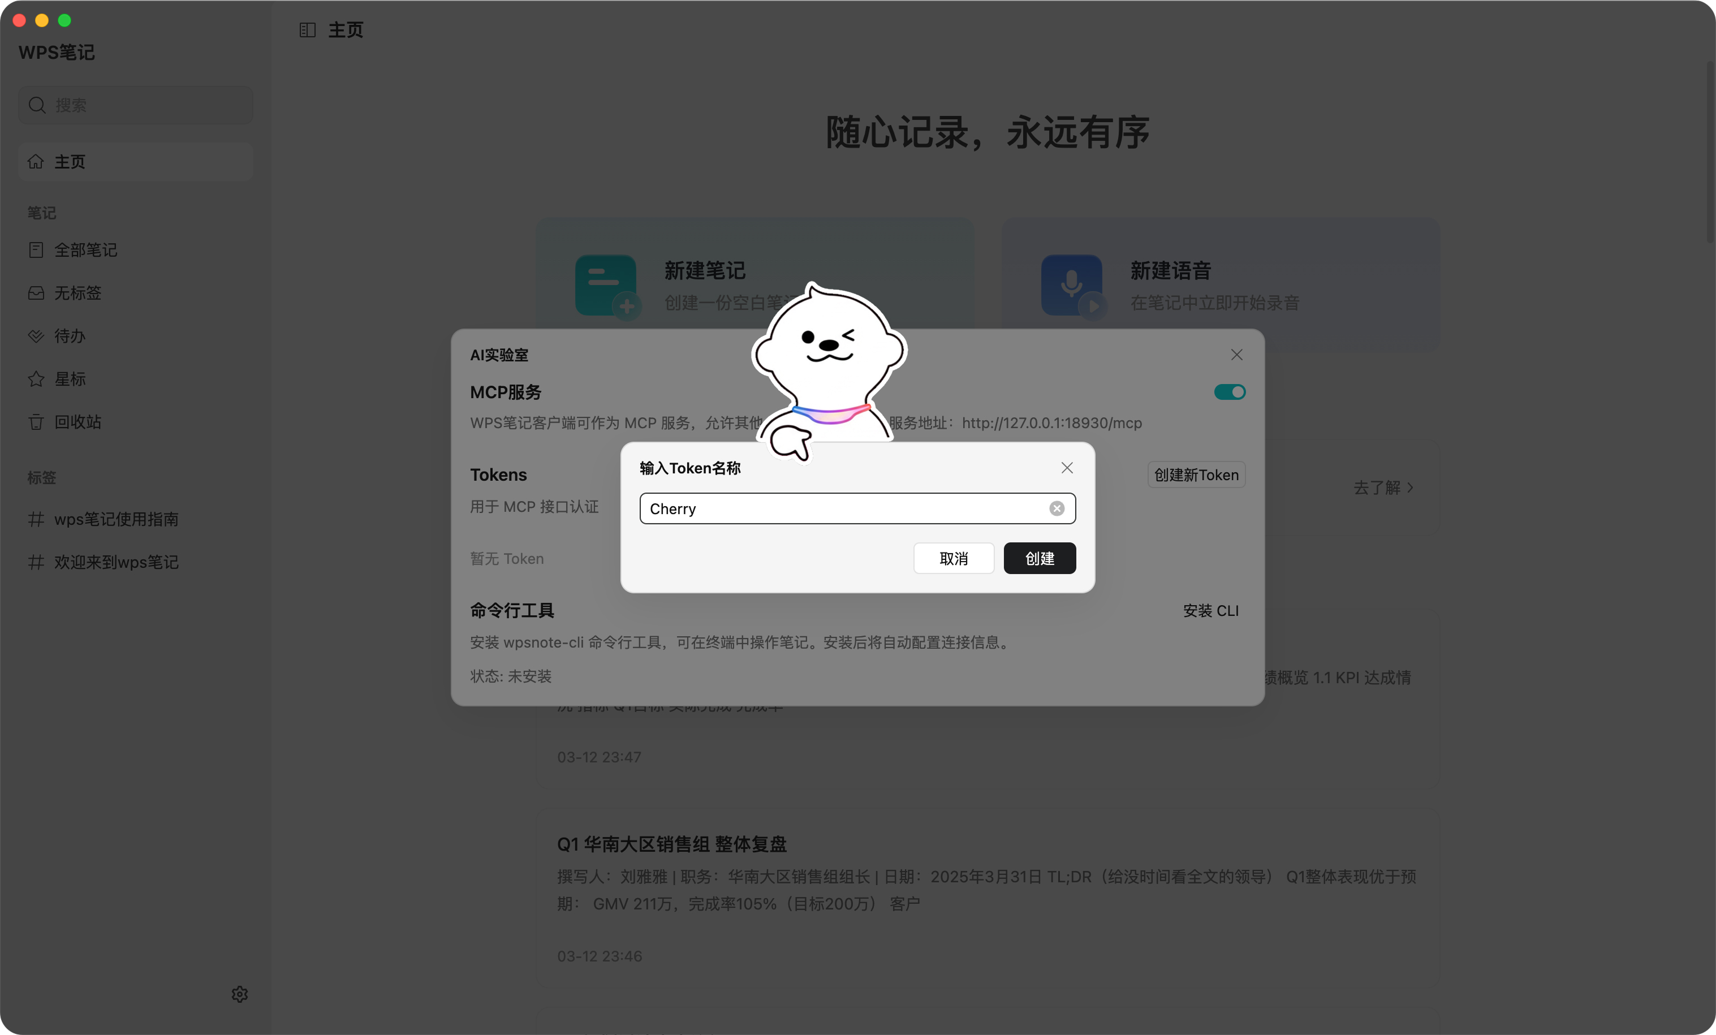Switch to the 主页 tab at top
This screenshot has height=1035, width=1716.
point(345,30)
